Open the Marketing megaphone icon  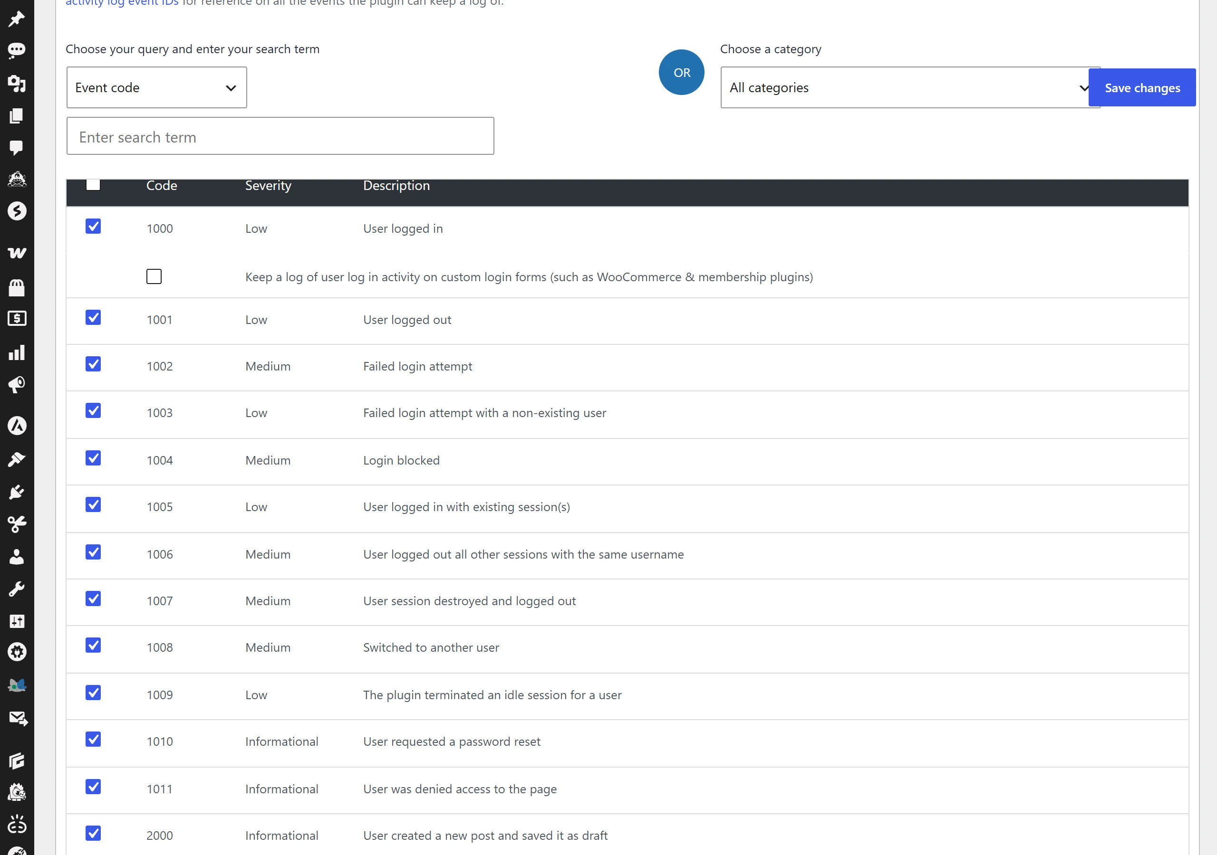[x=17, y=385]
